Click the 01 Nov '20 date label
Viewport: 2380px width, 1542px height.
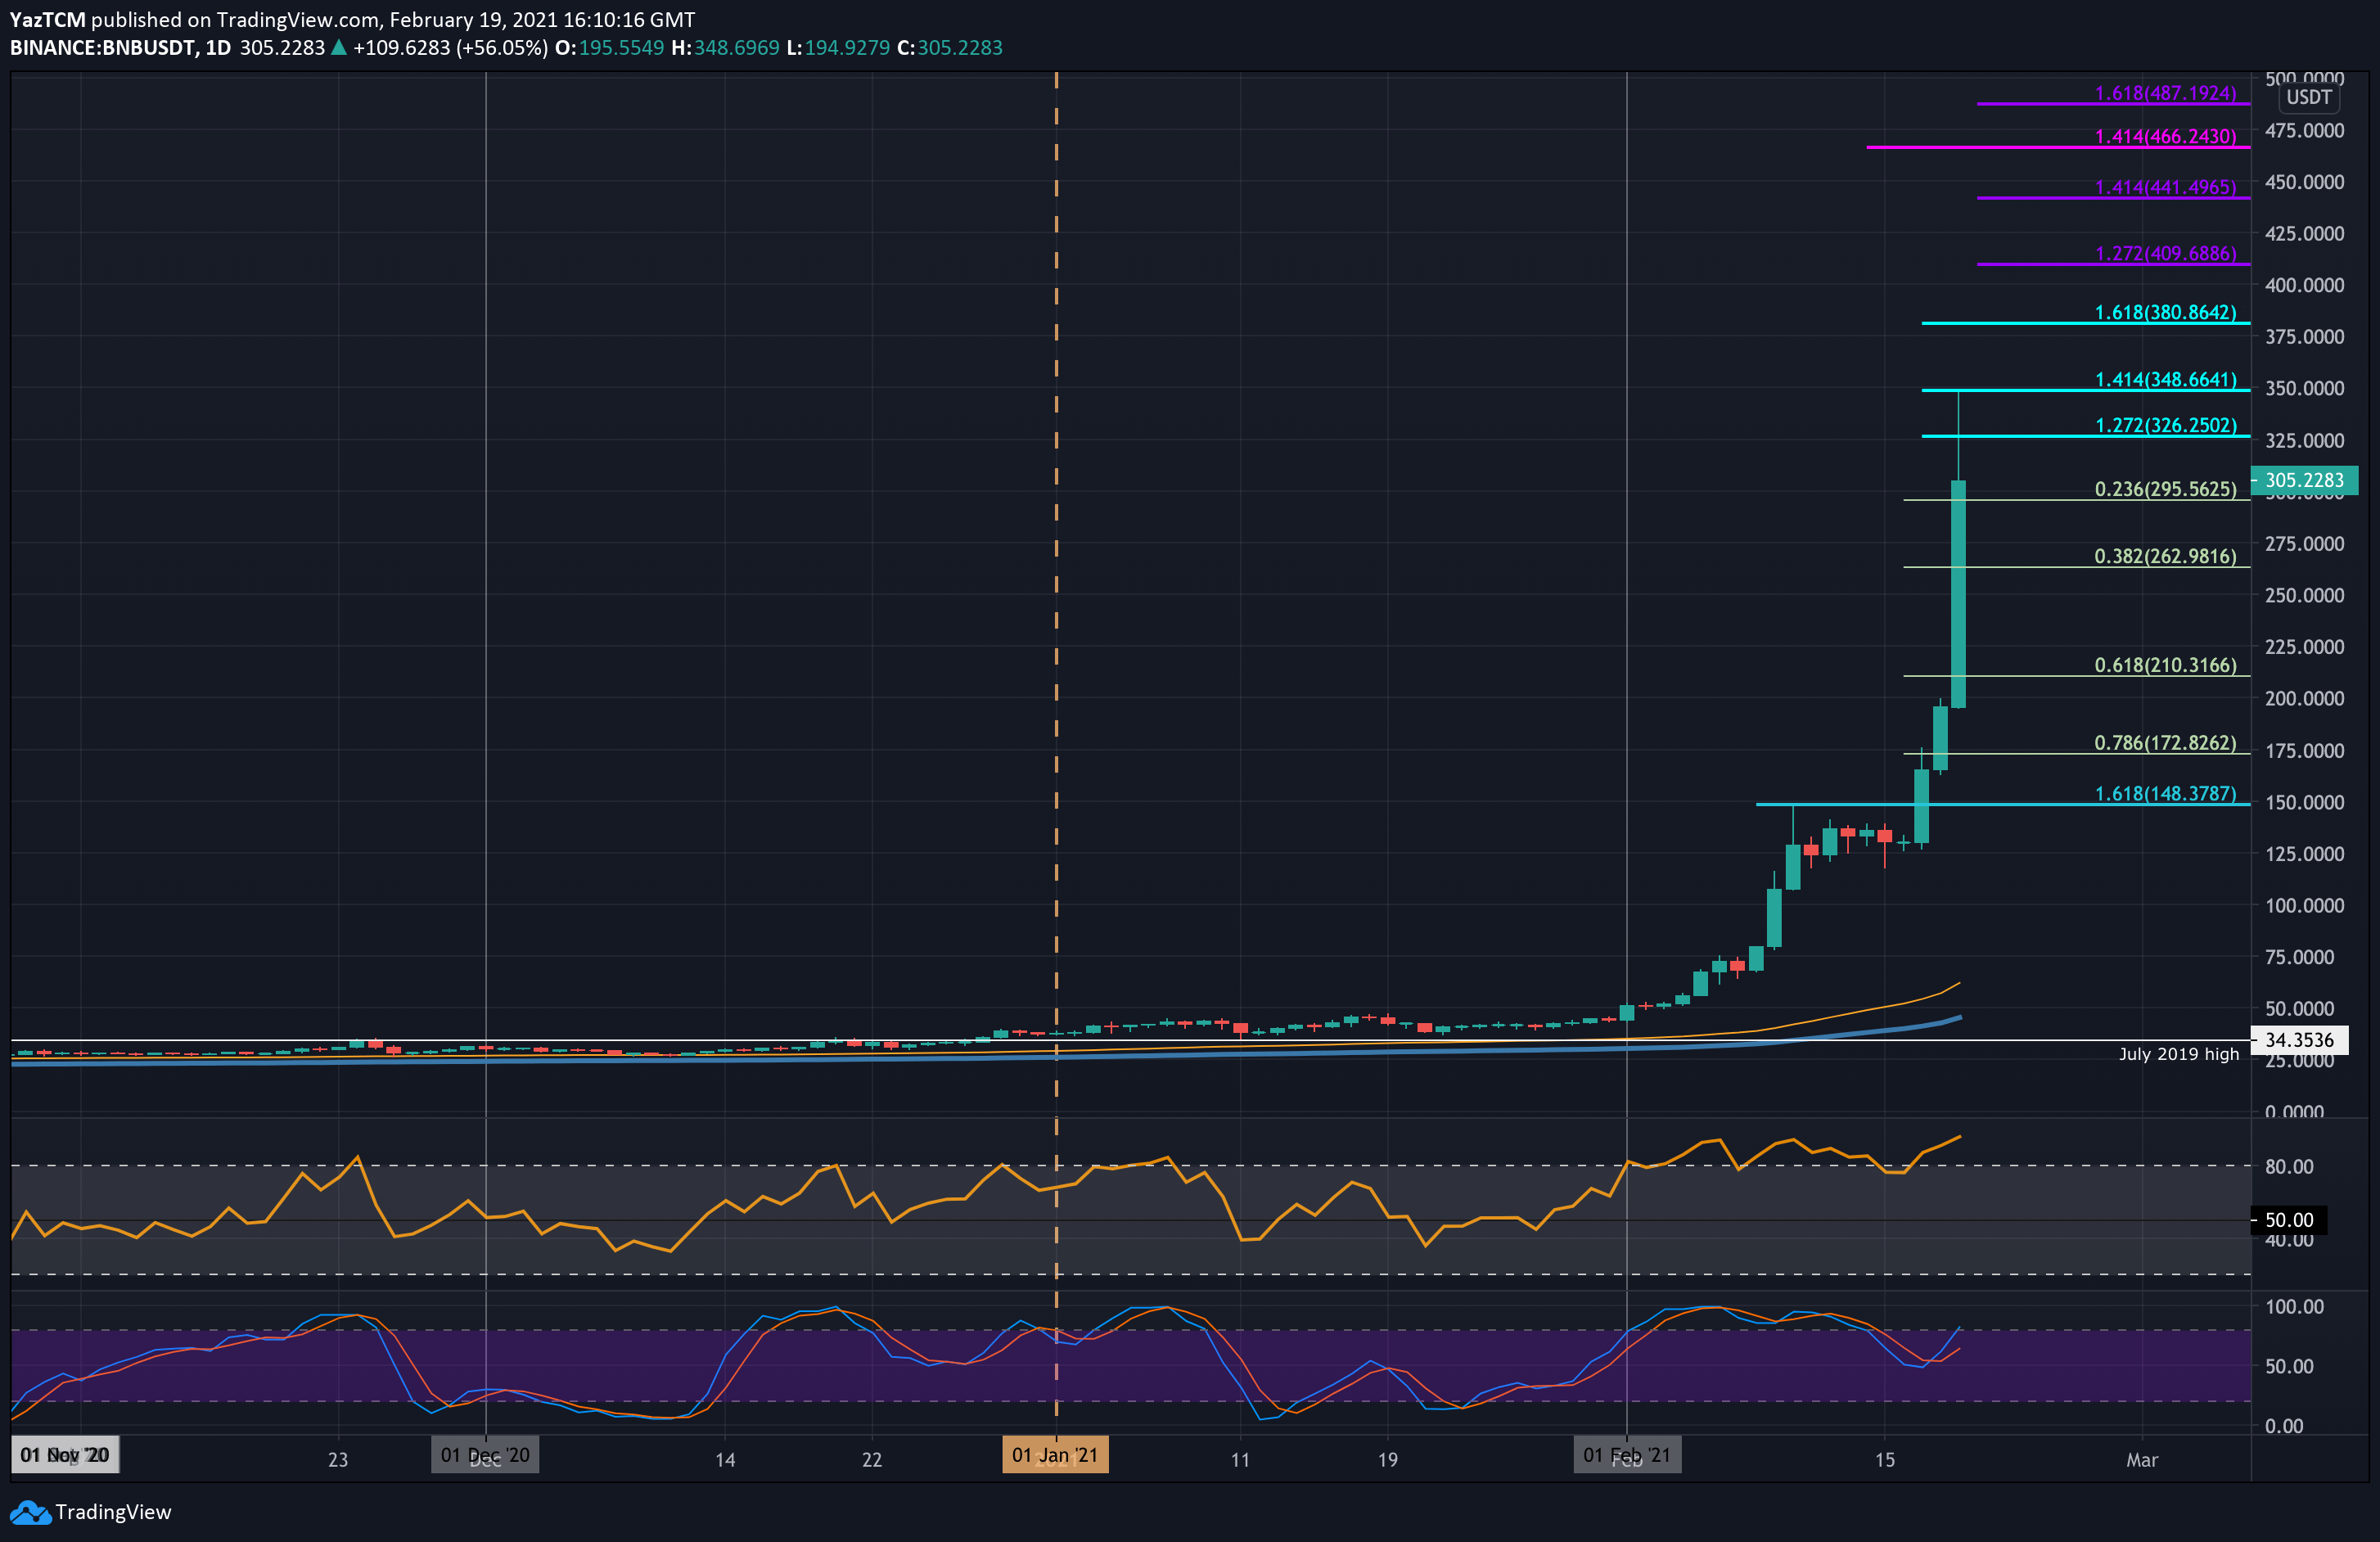pos(65,1455)
